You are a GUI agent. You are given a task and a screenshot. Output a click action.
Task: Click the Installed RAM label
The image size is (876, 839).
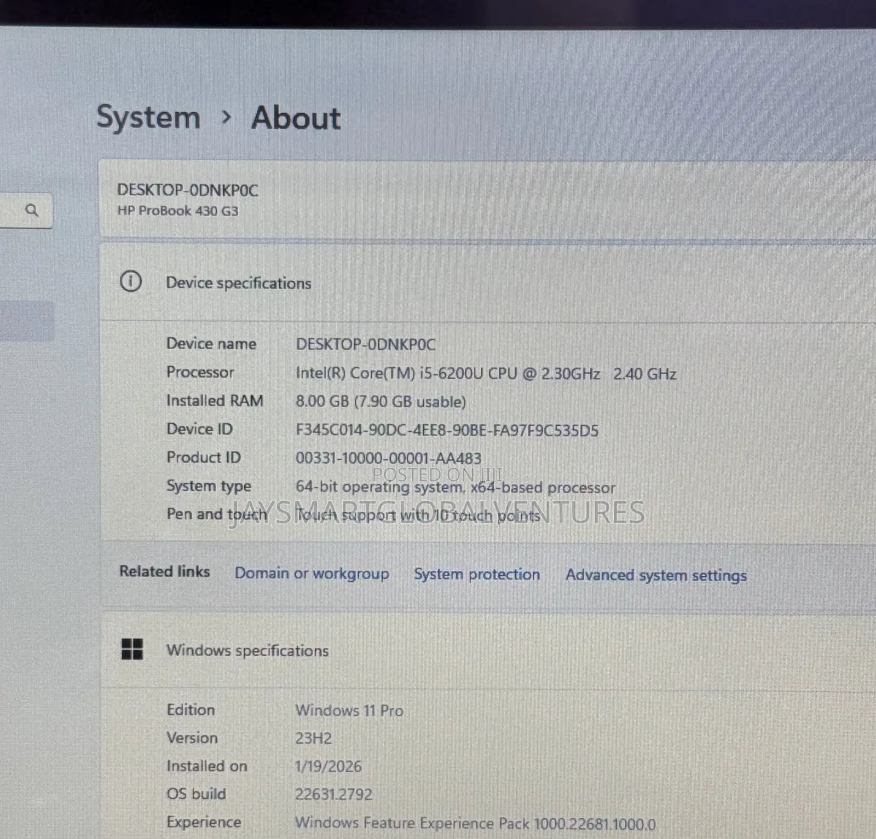click(x=215, y=401)
